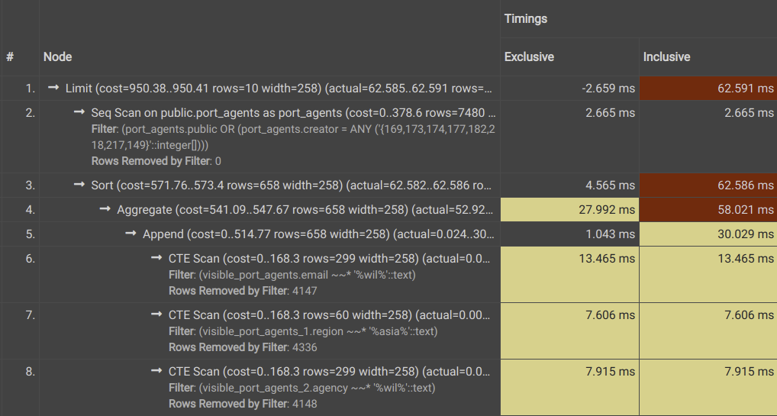Screen dimensions: 777x416
Task: Click the arrow icon beside the Aggregate node
Action: coord(105,209)
